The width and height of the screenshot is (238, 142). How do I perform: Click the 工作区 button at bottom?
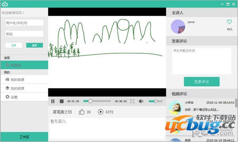coord(24,137)
